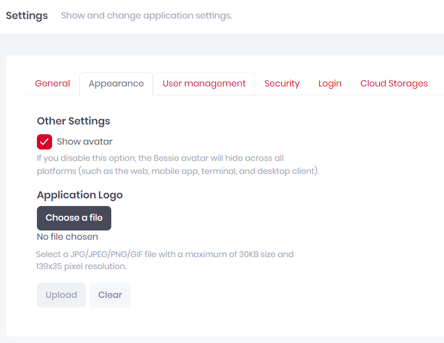Click 'Show and change application settings.' subtitle

click(147, 16)
